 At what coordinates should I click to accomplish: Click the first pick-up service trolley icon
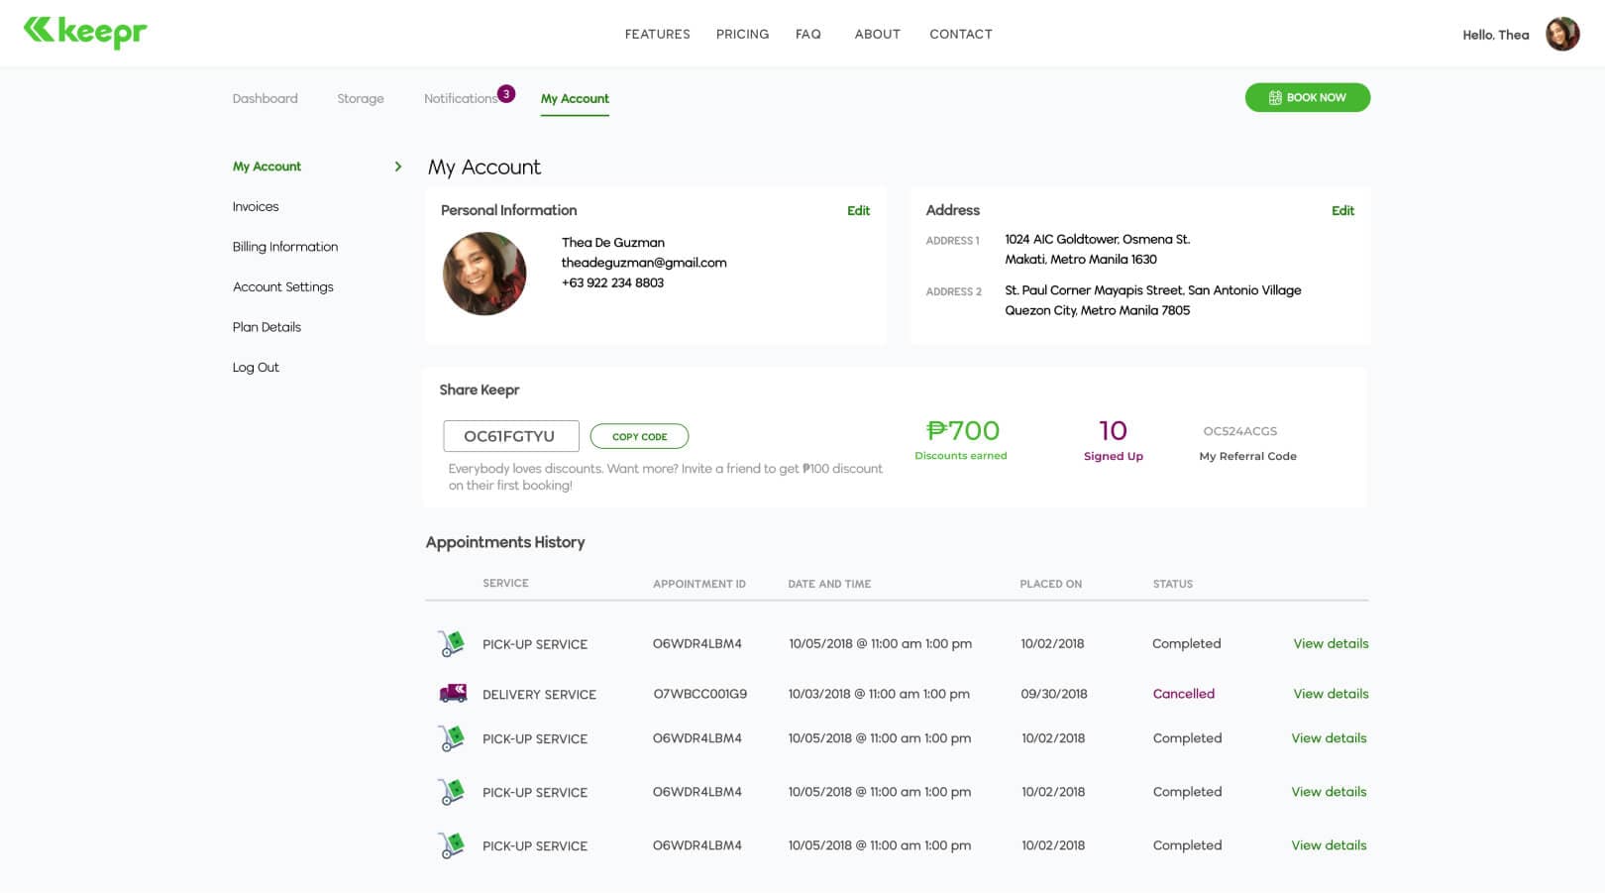coord(452,644)
